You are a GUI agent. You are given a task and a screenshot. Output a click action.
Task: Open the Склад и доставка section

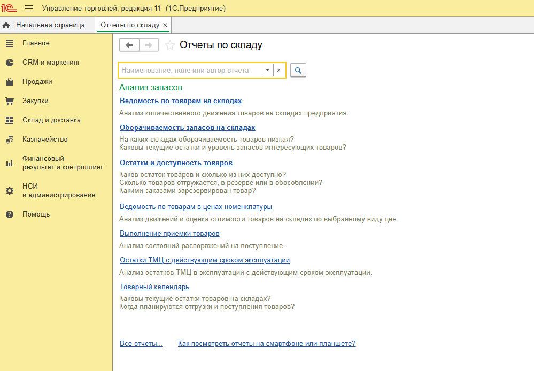click(x=51, y=120)
